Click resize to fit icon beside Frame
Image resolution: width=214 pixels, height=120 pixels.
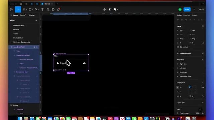tap(203, 26)
